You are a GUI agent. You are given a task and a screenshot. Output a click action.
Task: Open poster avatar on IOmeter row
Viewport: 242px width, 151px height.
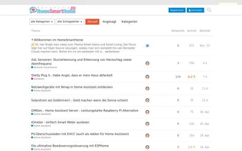click(147, 124)
